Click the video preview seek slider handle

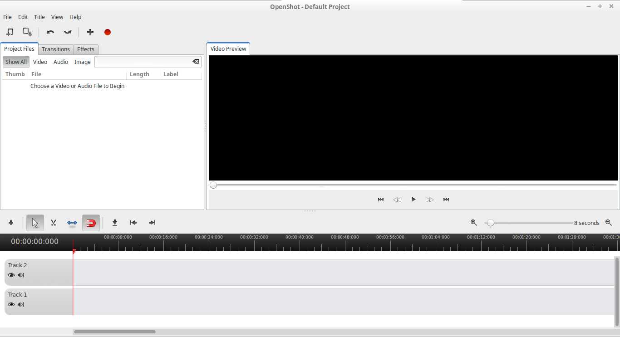[x=213, y=185]
